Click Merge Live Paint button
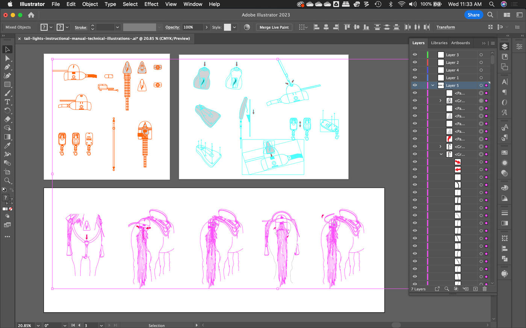 274,27
